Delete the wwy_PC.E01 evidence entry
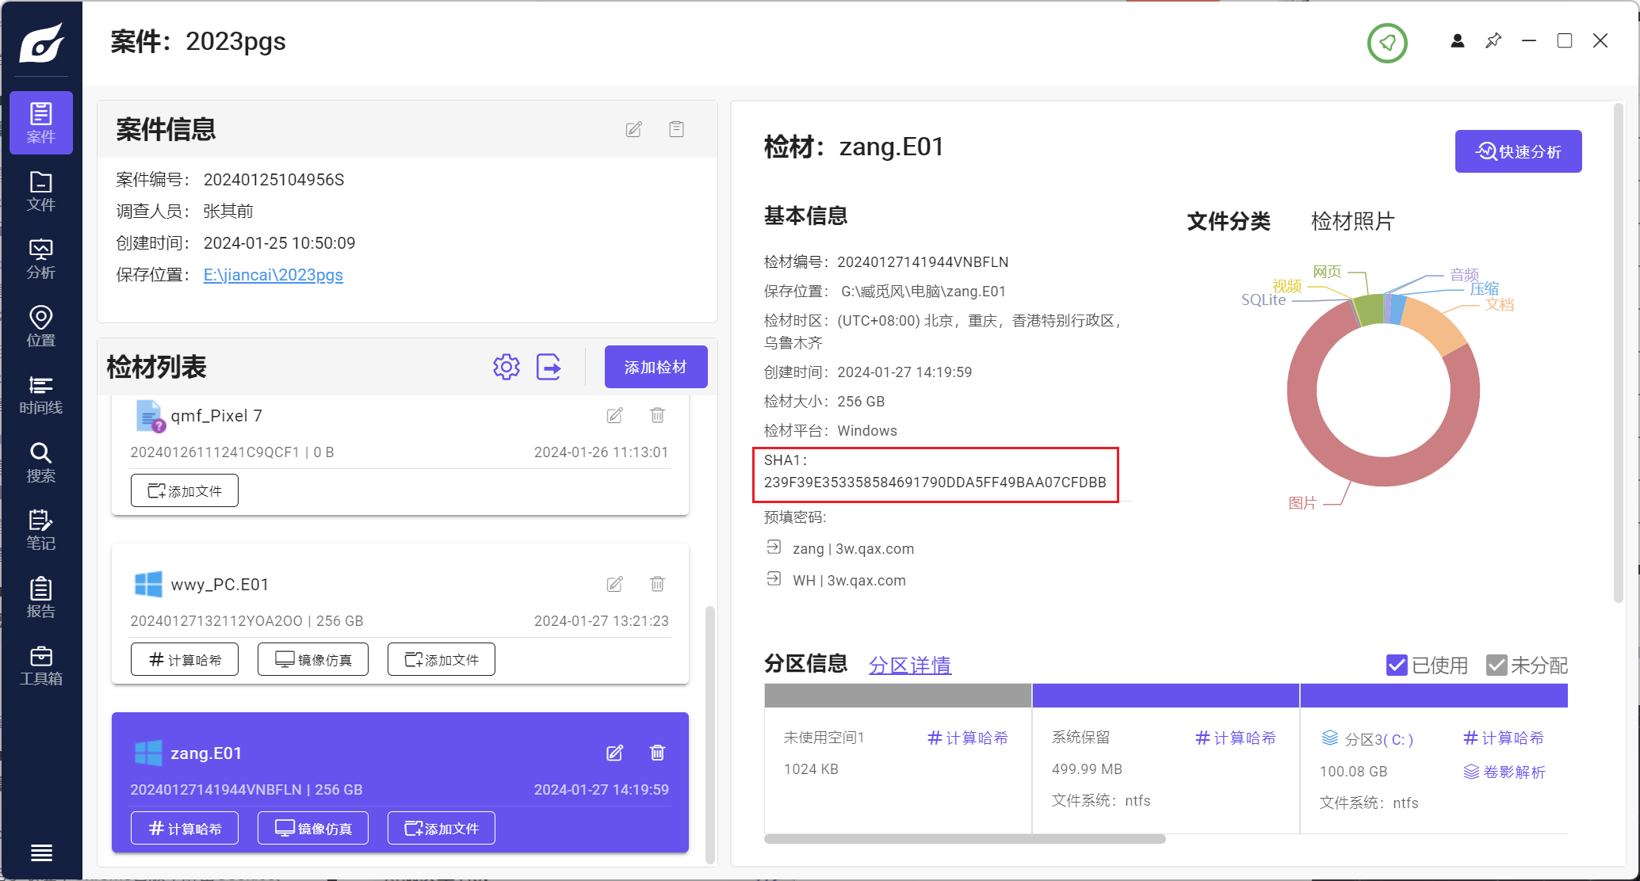This screenshot has width=1640, height=881. pyautogui.click(x=657, y=584)
